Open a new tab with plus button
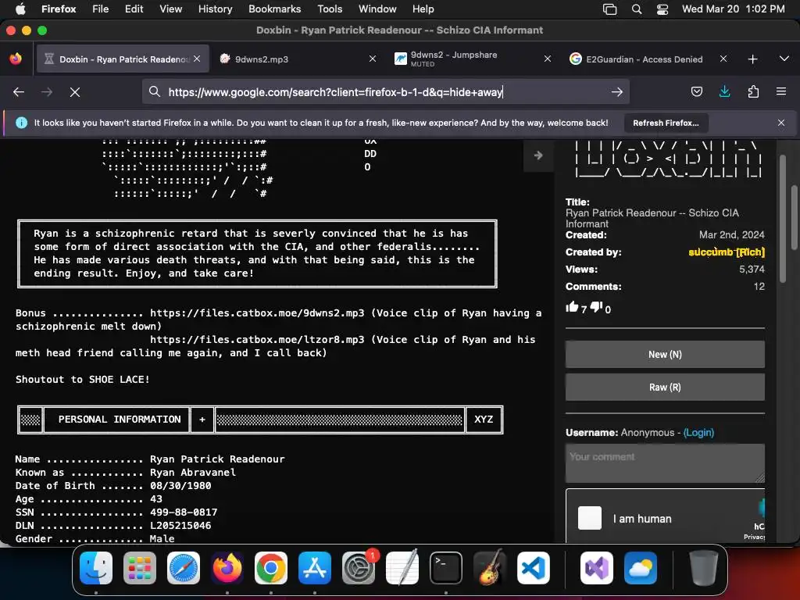This screenshot has height=600, width=800. click(752, 59)
